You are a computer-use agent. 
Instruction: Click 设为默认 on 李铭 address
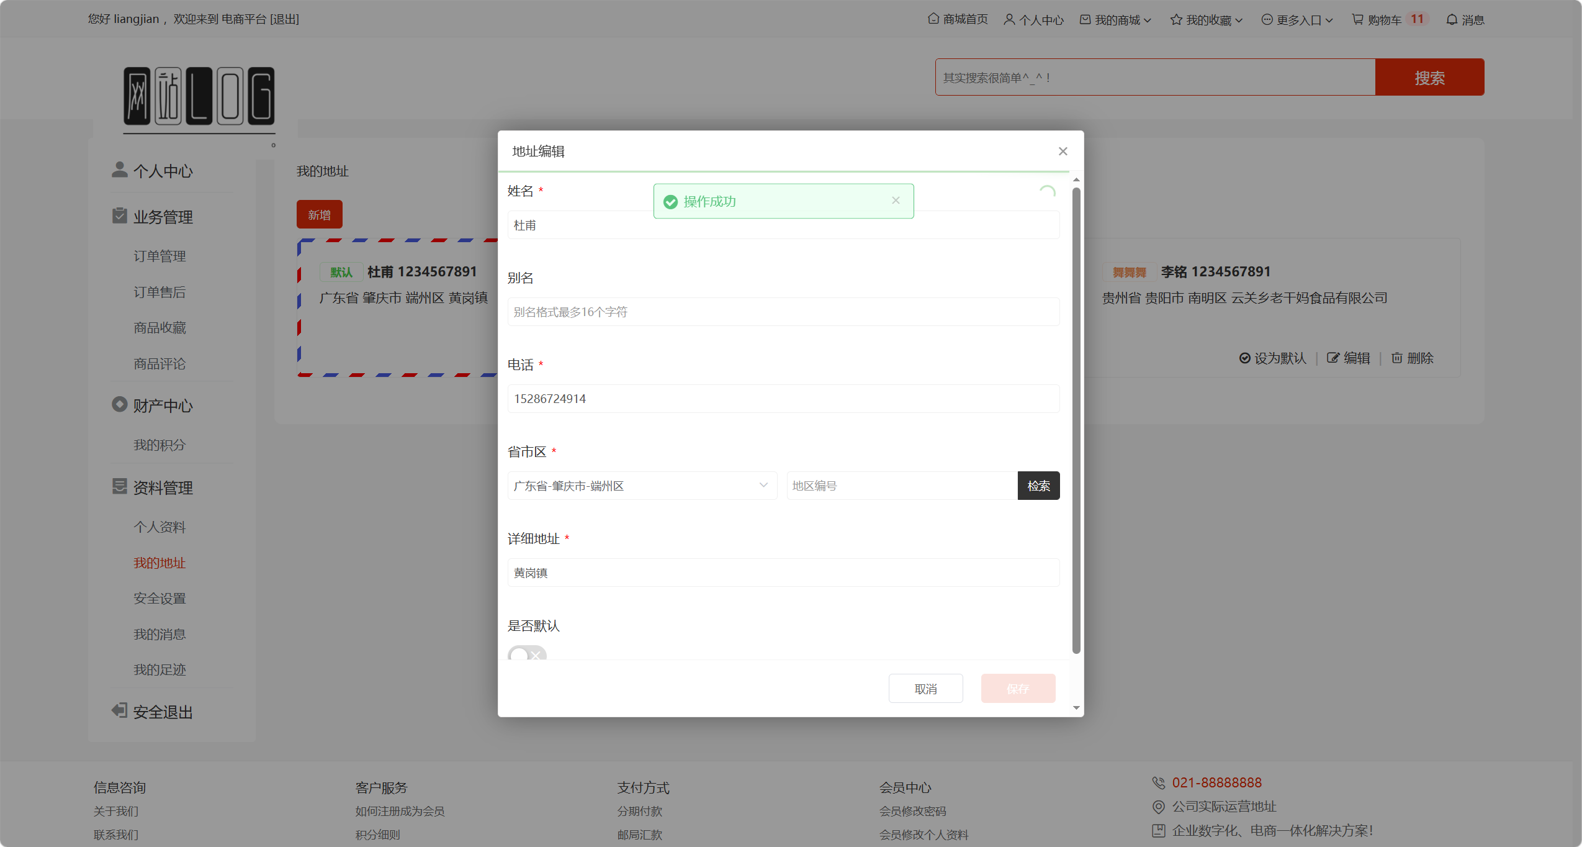(x=1273, y=358)
